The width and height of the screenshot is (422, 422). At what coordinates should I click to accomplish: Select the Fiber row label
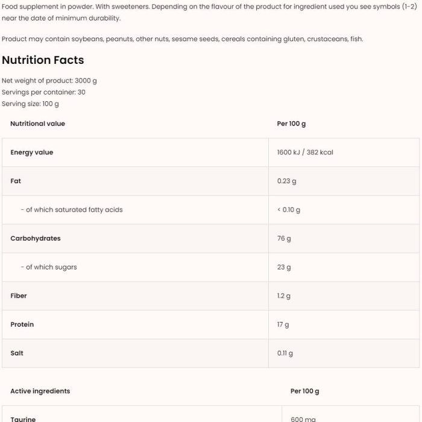(19, 296)
